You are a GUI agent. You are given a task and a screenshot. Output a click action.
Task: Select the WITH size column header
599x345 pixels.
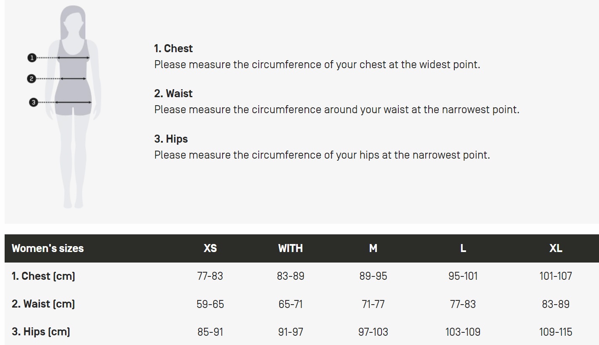[290, 248]
